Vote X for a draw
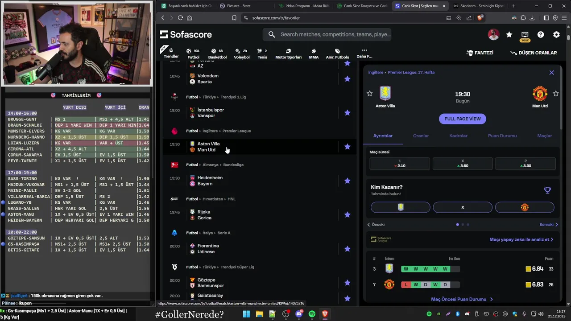The height and width of the screenshot is (321, 571). [x=463, y=207]
